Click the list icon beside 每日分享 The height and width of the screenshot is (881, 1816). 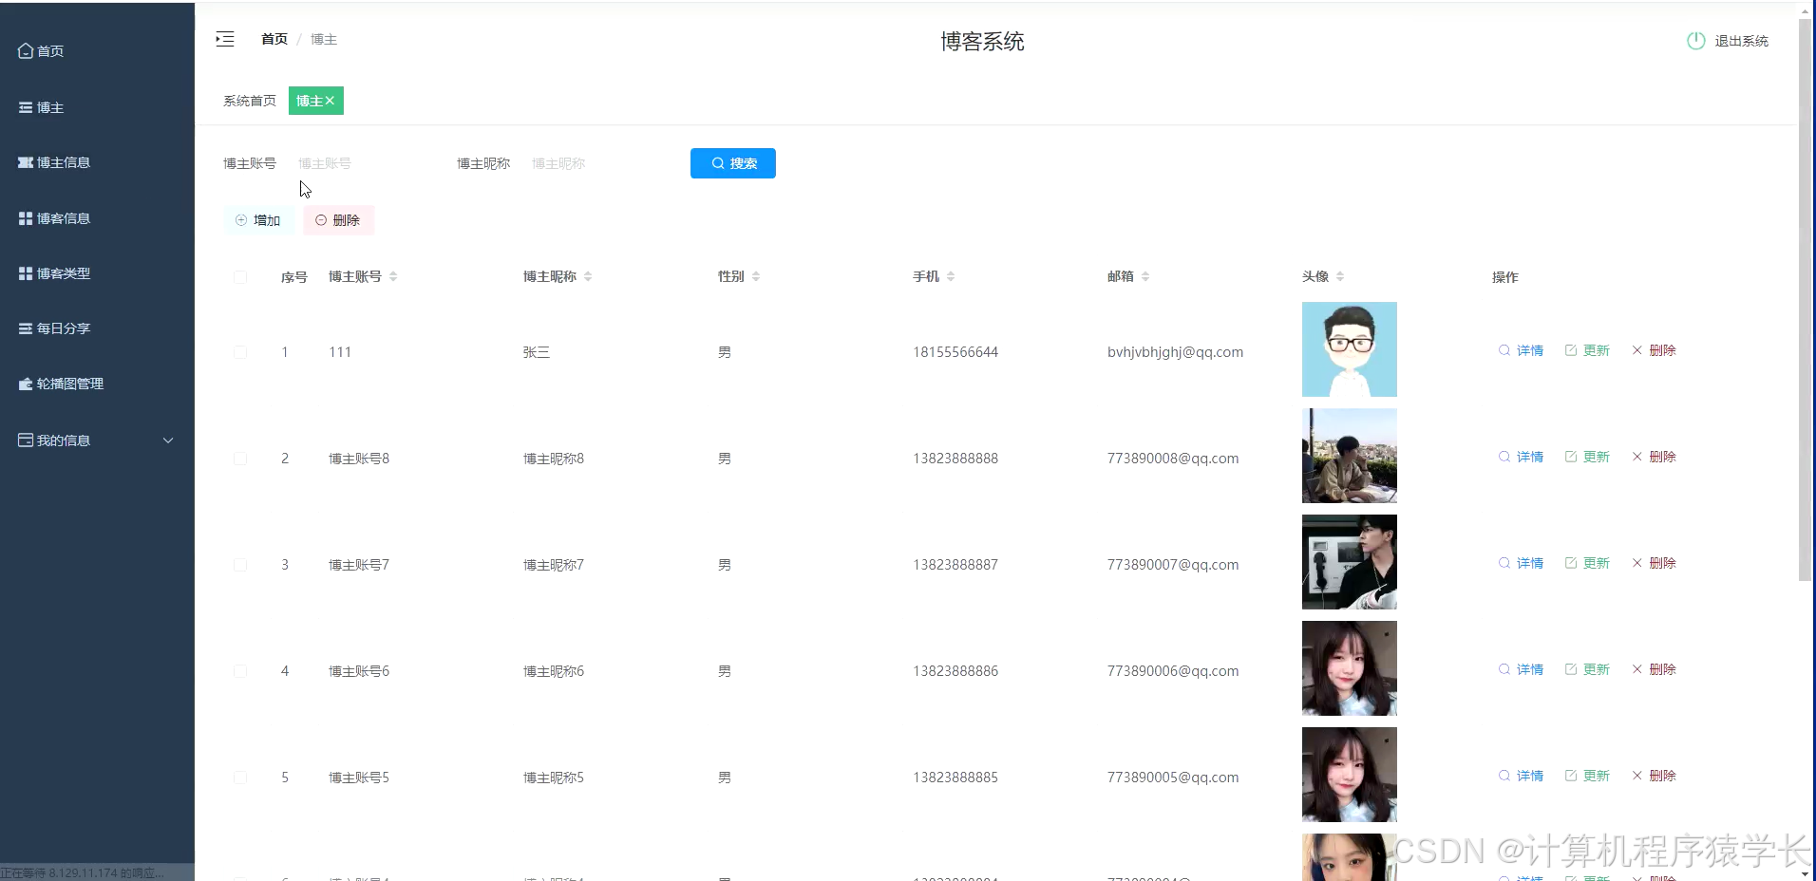click(26, 328)
